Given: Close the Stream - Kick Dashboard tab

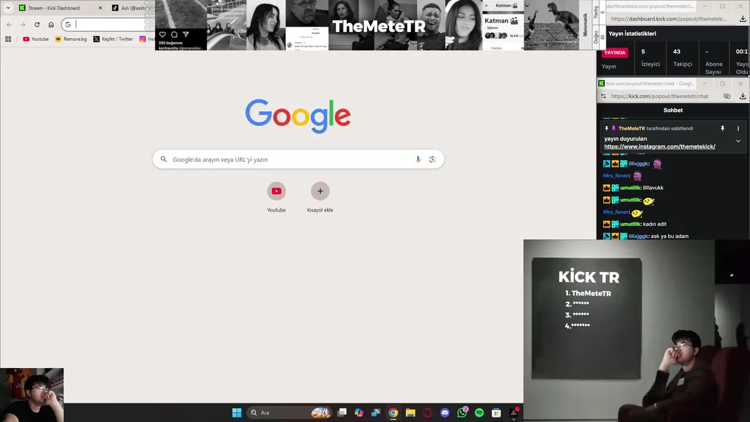Looking at the screenshot, I should [x=100, y=8].
